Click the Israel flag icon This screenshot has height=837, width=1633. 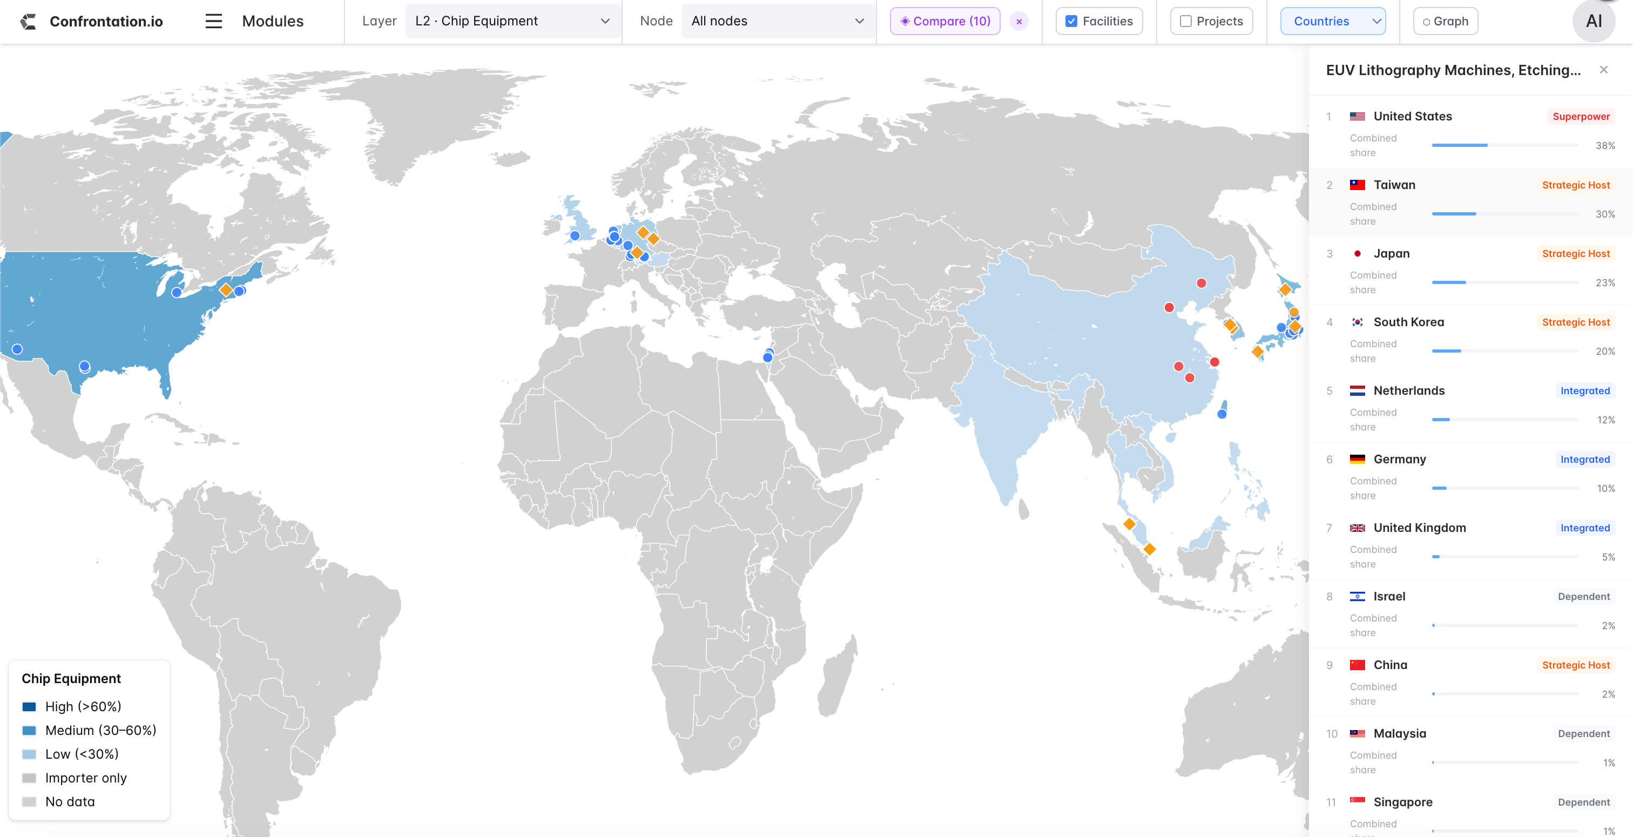(1357, 596)
